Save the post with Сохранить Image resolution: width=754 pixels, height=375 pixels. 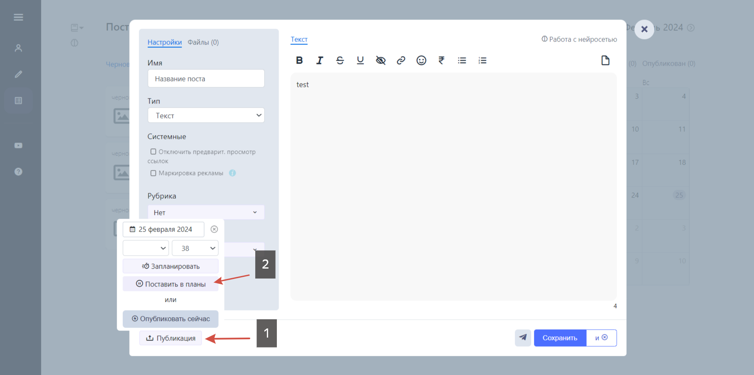[x=560, y=338]
